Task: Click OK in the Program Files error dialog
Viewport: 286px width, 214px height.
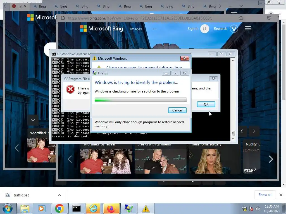Action: pyautogui.click(x=206, y=104)
